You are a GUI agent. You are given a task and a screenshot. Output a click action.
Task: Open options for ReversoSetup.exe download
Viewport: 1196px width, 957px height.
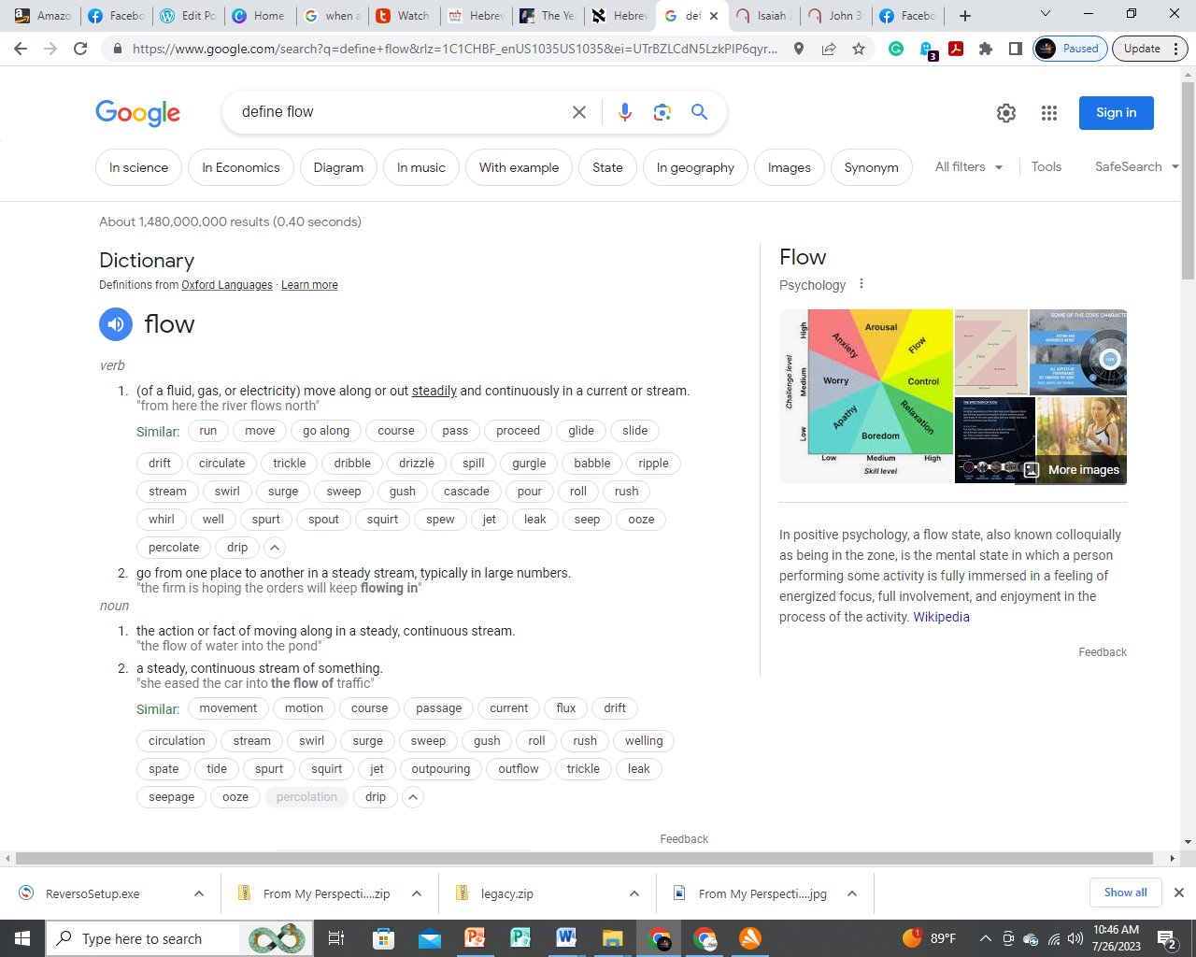click(x=199, y=893)
